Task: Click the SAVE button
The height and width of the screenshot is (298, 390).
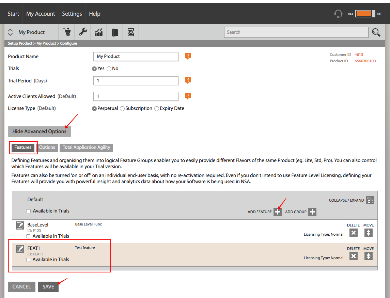Action: click(48, 287)
